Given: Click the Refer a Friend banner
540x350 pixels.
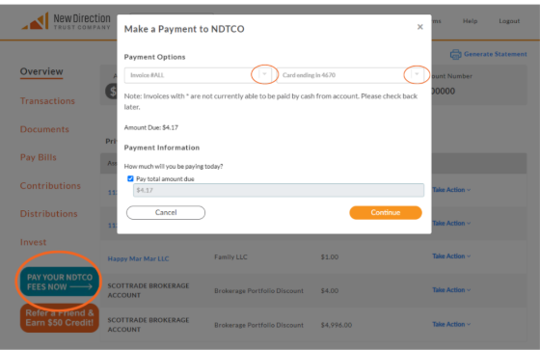Looking at the screenshot, I should click(x=59, y=318).
